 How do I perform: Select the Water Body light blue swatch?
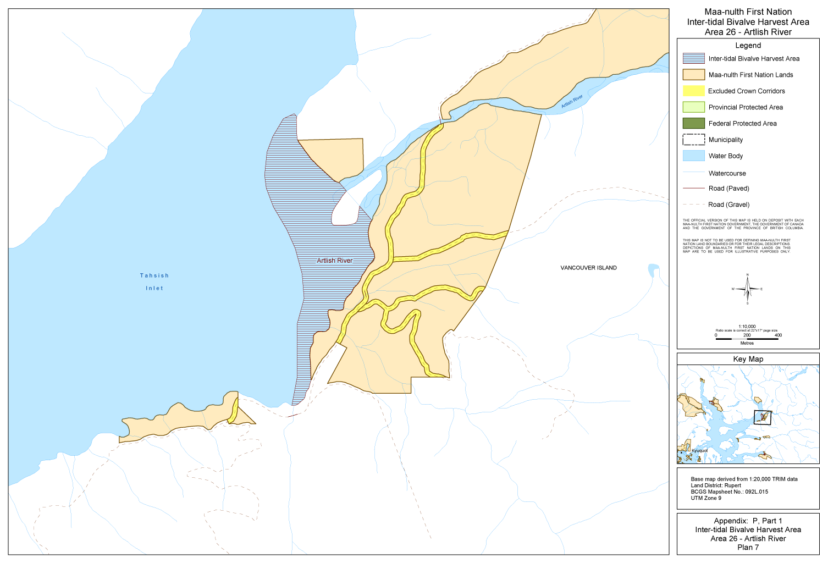coord(693,156)
